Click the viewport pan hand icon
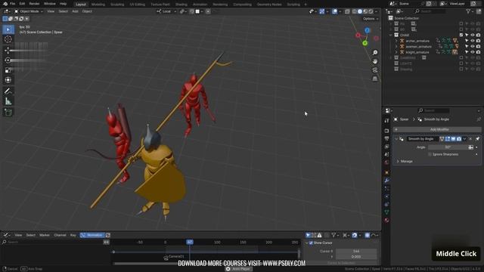 (x=375, y=61)
